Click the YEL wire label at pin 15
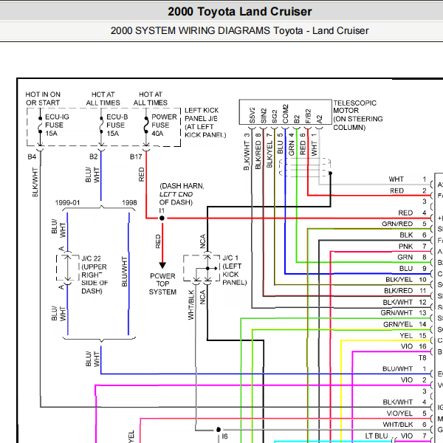Screen dimensions: 443x443 point(406,335)
